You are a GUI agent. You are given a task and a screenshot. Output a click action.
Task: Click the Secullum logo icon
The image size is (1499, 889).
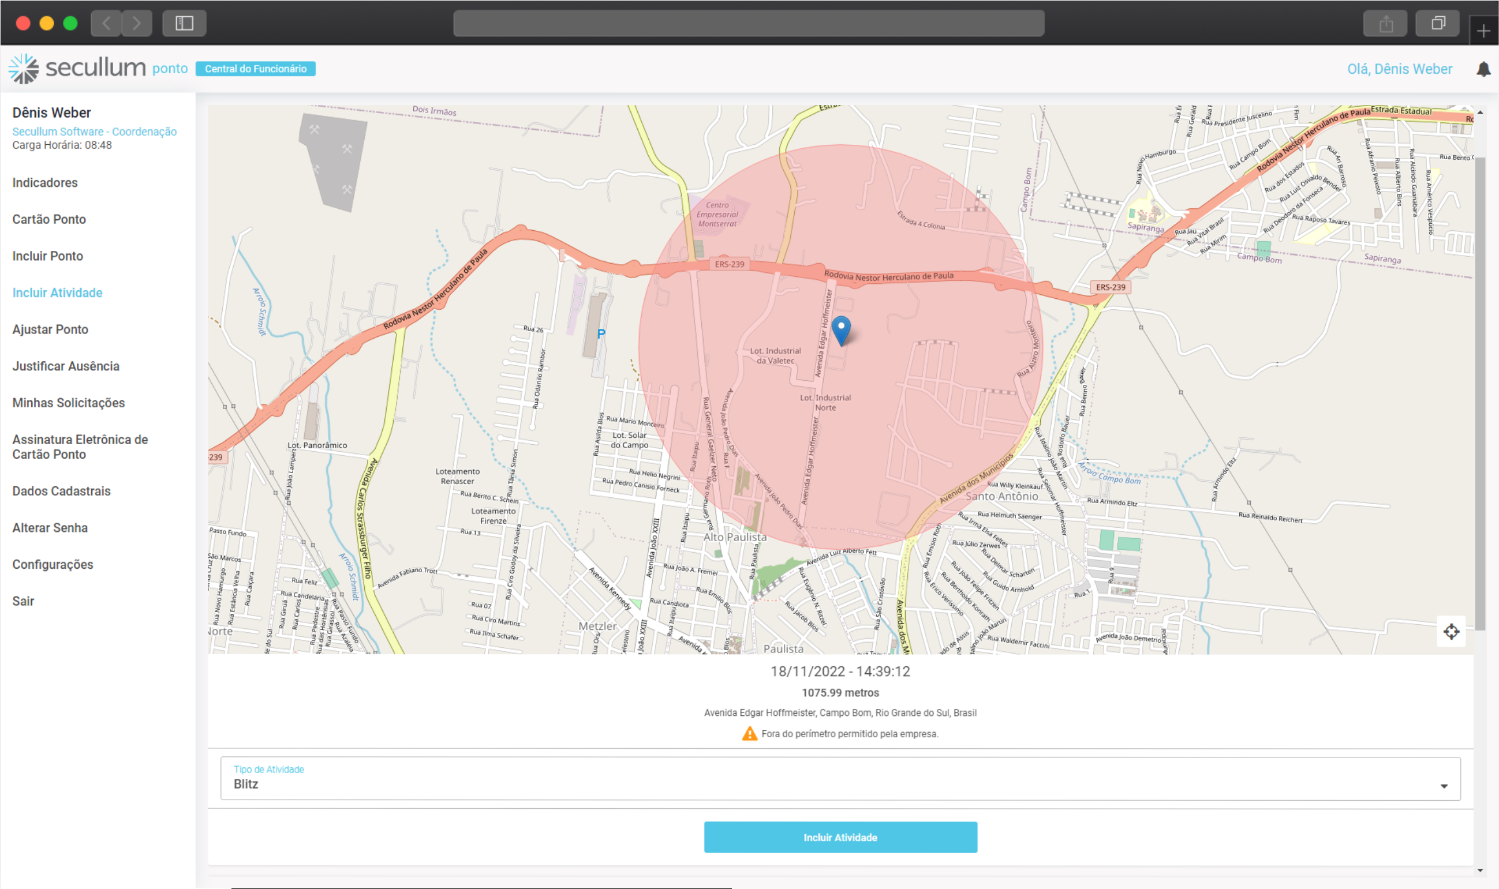coord(24,68)
